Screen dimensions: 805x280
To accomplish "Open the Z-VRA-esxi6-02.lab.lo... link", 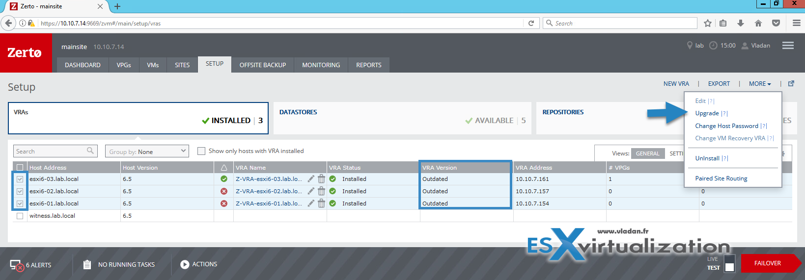I will pos(269,191).
